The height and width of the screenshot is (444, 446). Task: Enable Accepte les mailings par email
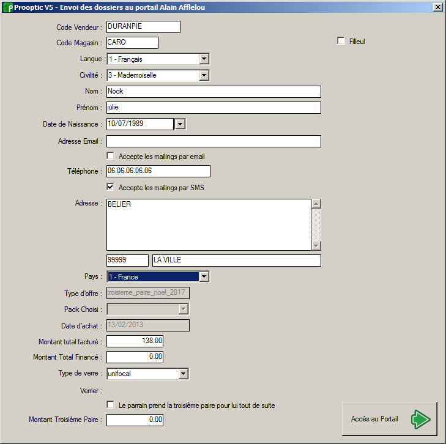pos(110,156)
